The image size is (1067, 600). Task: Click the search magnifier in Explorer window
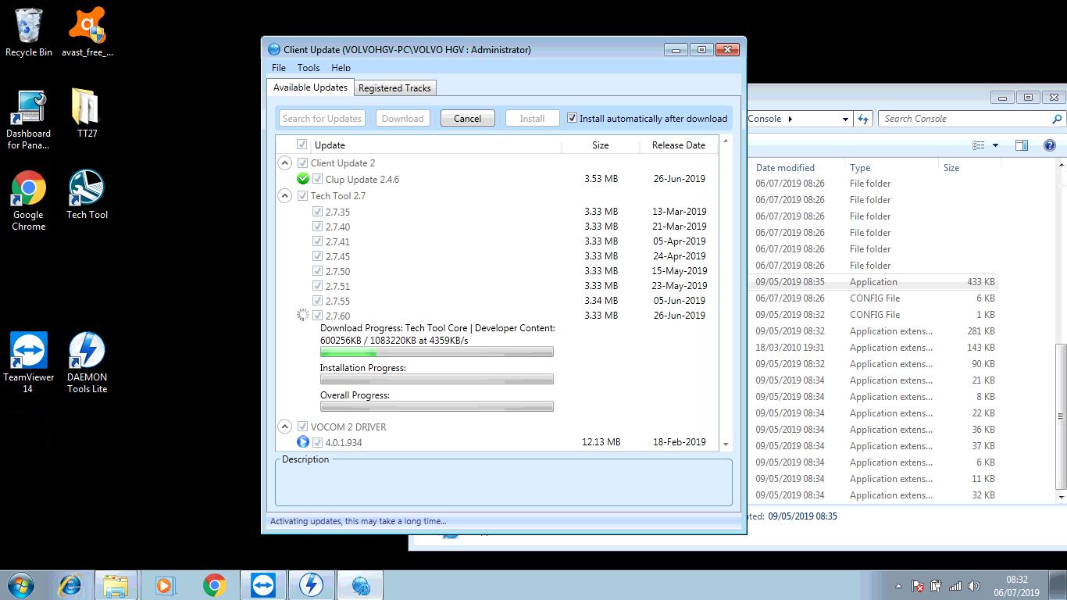point(1057,119)
